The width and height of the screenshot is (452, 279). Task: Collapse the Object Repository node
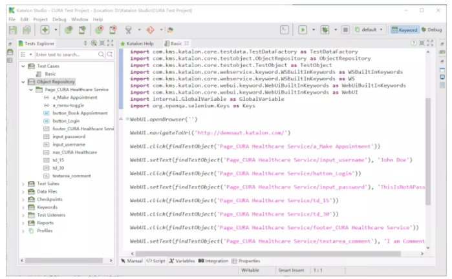(x=23, y=82)
